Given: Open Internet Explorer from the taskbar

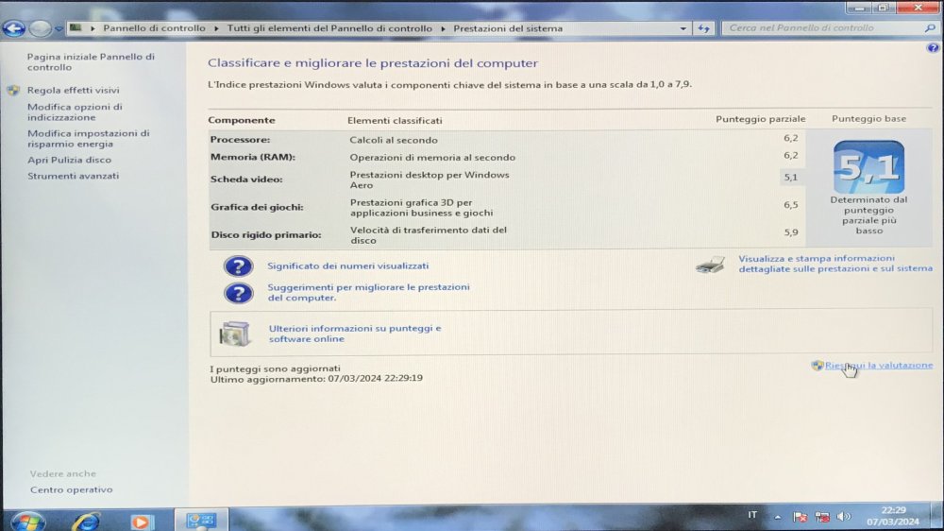Looking at the screenshot, I should [x=86, y=521].
